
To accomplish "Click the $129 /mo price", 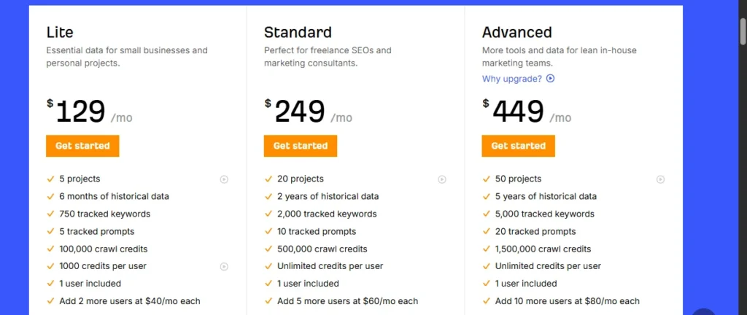I will (89, 112).
